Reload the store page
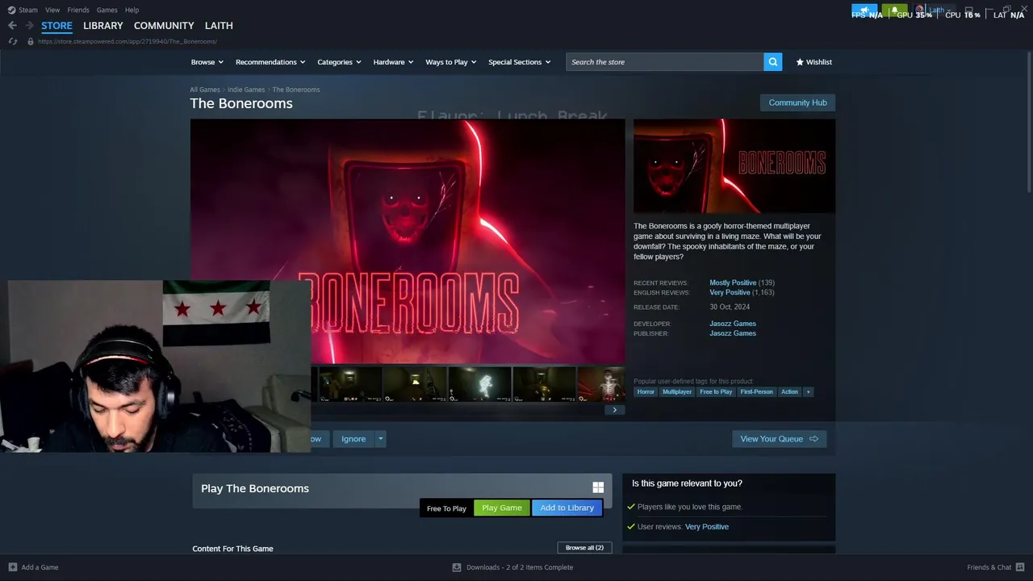 [13, 41]
